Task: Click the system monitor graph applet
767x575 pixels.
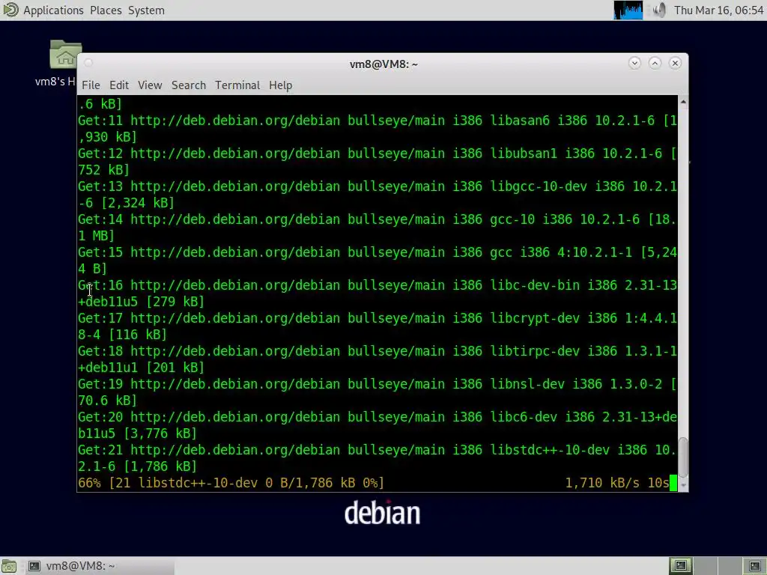Action: coord(628,10)
